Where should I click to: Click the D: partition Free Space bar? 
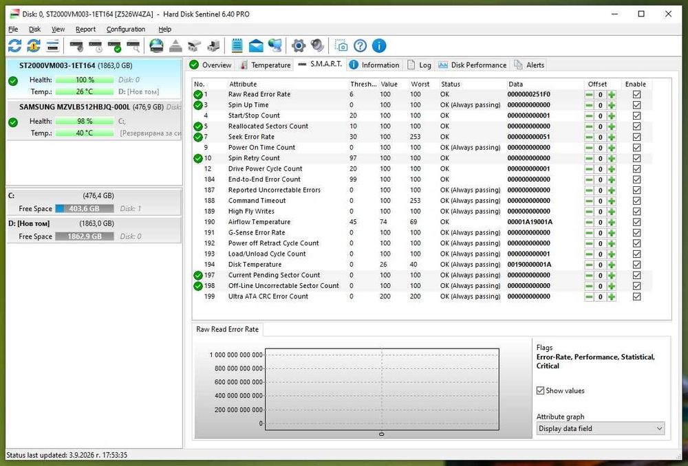85,236
